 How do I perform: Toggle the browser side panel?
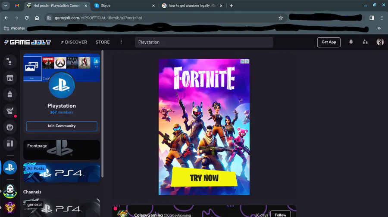point(372,18)
